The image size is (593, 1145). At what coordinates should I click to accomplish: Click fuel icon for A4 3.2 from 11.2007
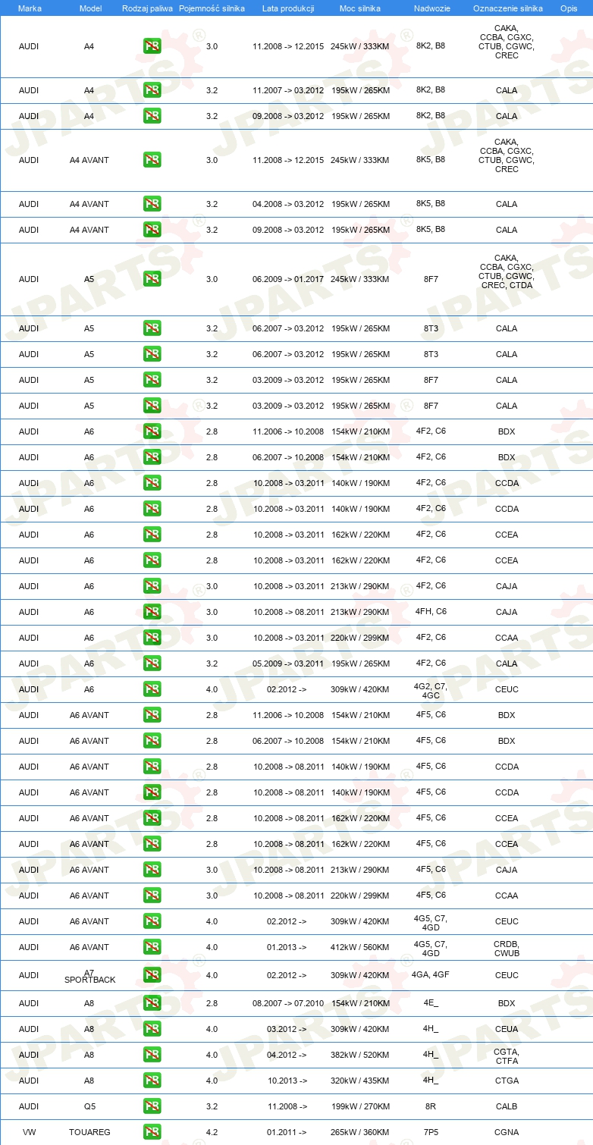[152, 90]
